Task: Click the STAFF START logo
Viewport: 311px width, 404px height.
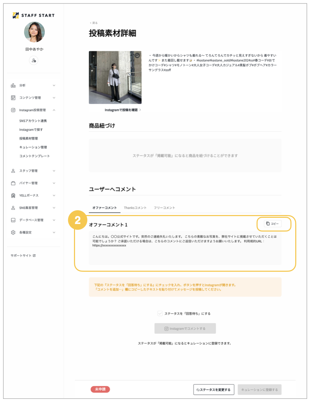Action: click(x=33, y=15)
